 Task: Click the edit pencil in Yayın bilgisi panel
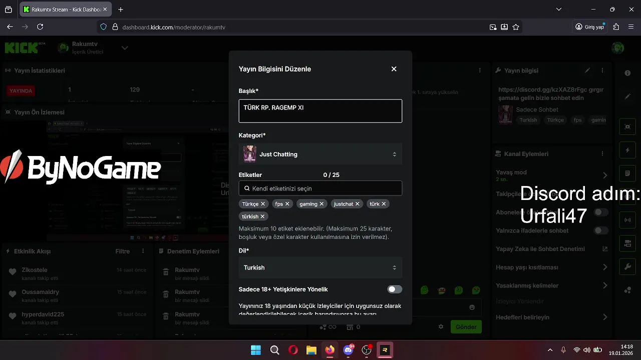click(587, 70)
